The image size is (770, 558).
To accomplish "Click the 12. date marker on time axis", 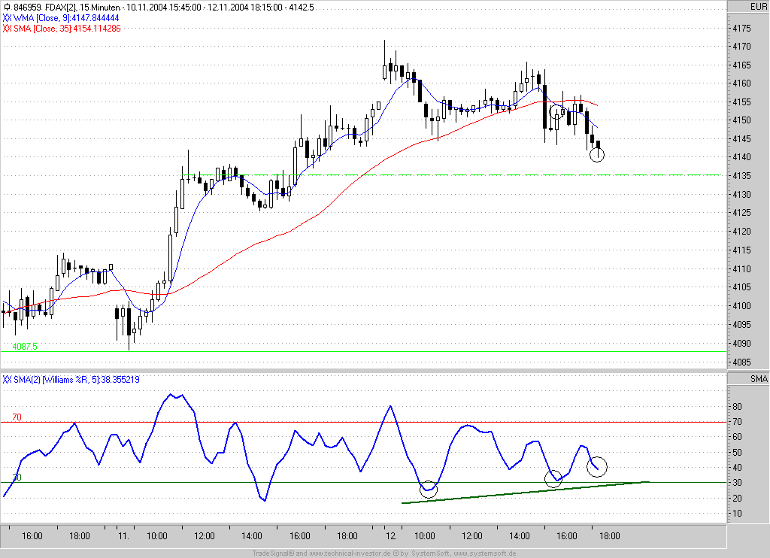I will click(391, 536).
